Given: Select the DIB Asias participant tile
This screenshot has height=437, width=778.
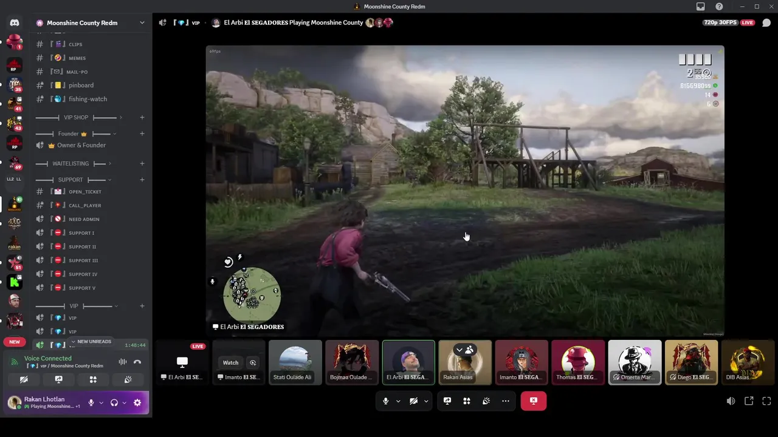Looking at the screenshot, I should pyautogui.click(x=748, y=362).
